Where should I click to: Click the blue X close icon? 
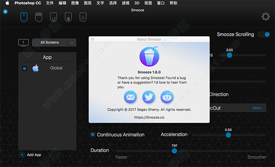(x=5, y=11)
